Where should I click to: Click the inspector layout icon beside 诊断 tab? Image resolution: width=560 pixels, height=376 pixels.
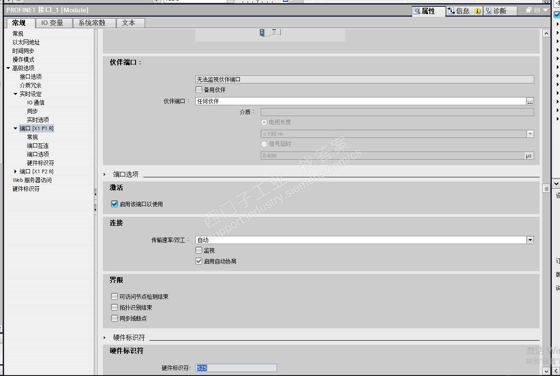[x=537, y=10]
